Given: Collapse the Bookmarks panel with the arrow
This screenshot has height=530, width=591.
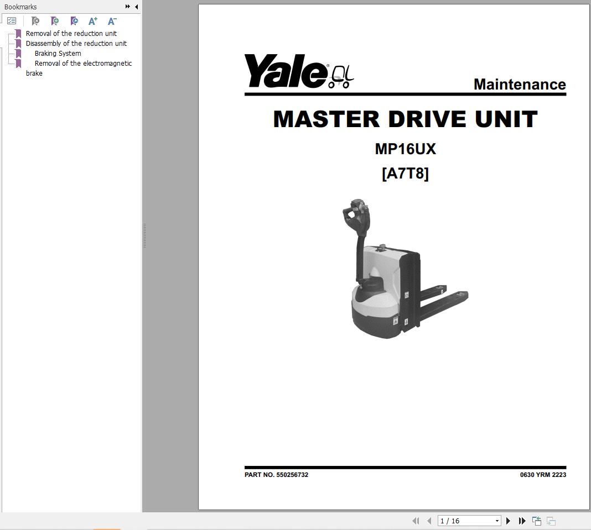Looking at the screenshot, I should 136,7.
